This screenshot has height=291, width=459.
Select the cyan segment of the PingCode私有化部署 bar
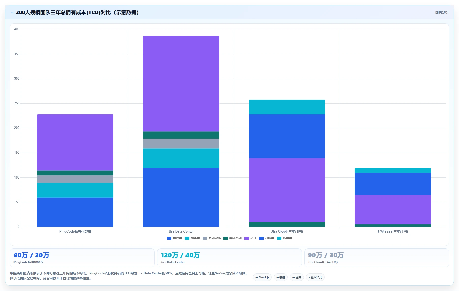75,190
